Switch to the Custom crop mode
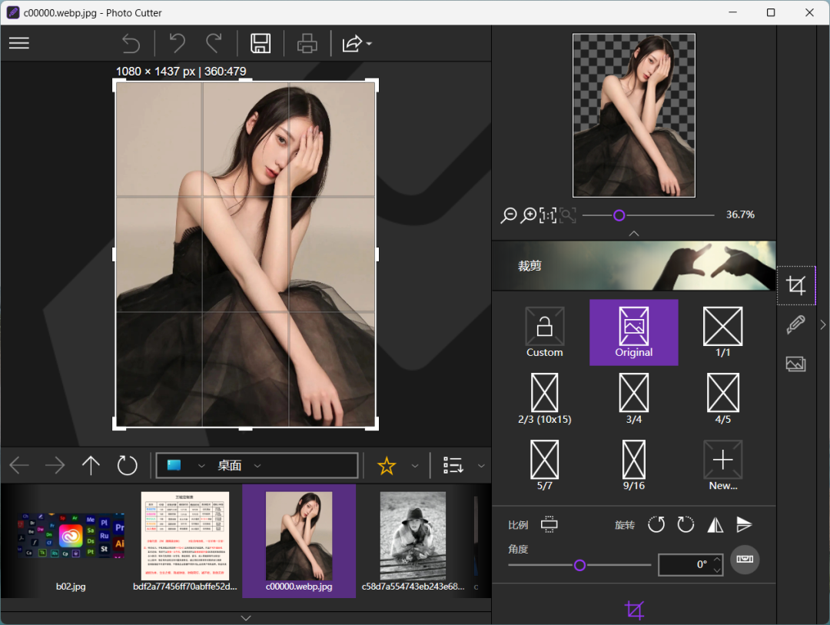 tap(544, 332)
